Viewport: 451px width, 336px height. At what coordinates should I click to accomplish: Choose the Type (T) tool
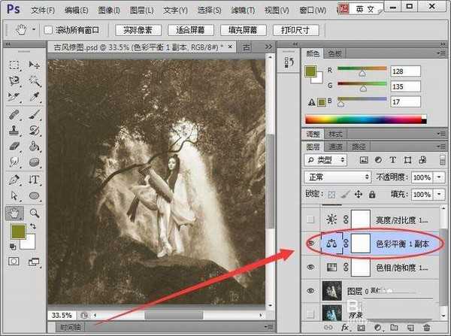pyautogui.click(x=35, y=180)
